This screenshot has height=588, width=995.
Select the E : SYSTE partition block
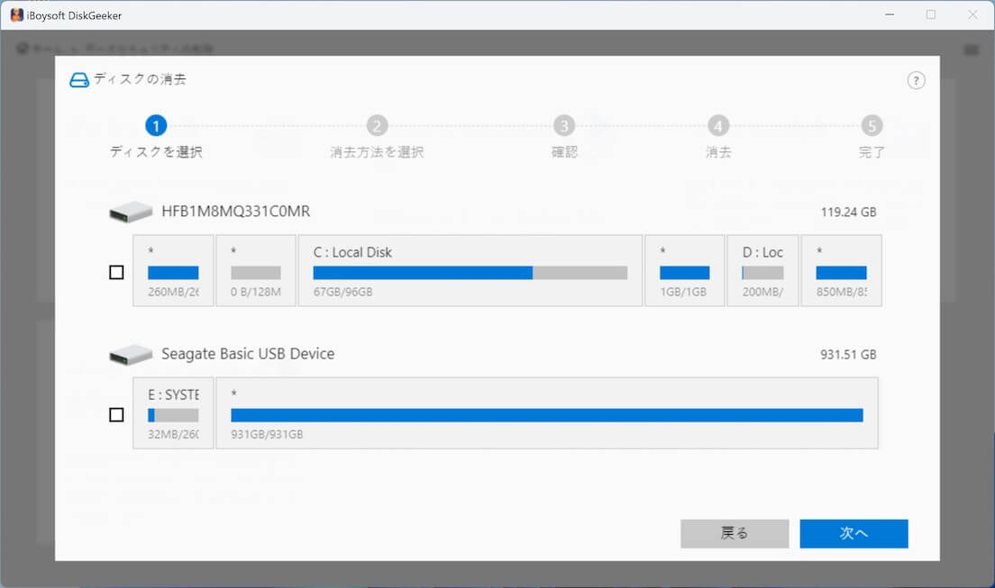point(173,413)
